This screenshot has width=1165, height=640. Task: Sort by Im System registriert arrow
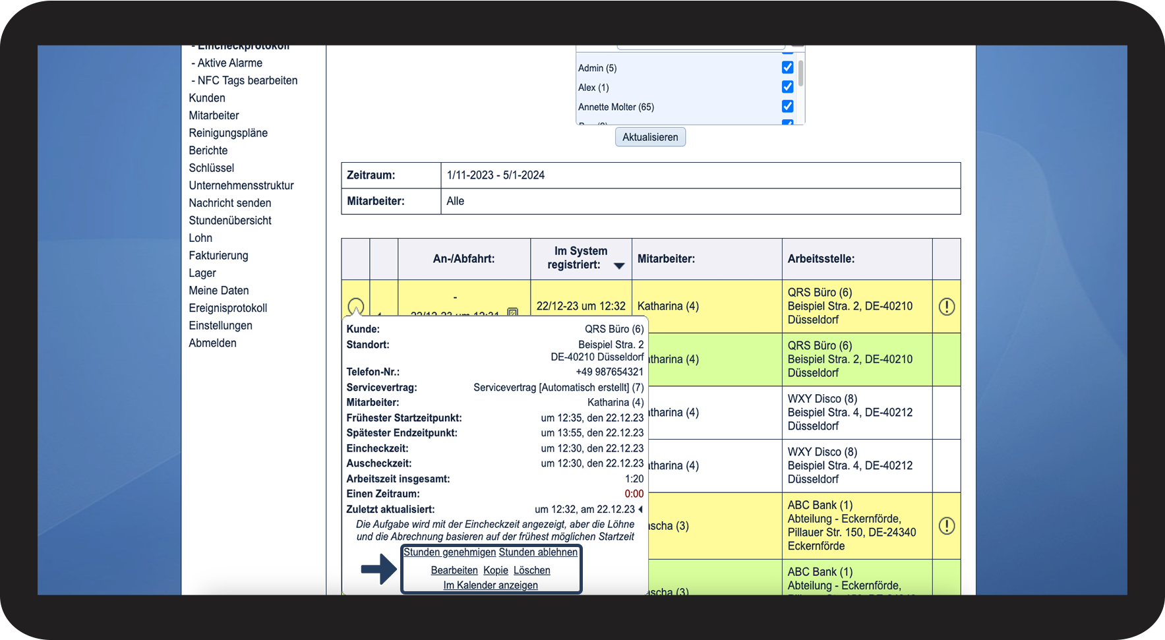point(618,266)
